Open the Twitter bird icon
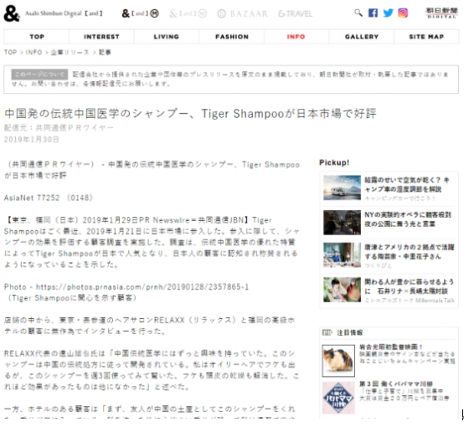This screenshot has width=464, height=427. [x=388, y=13]
